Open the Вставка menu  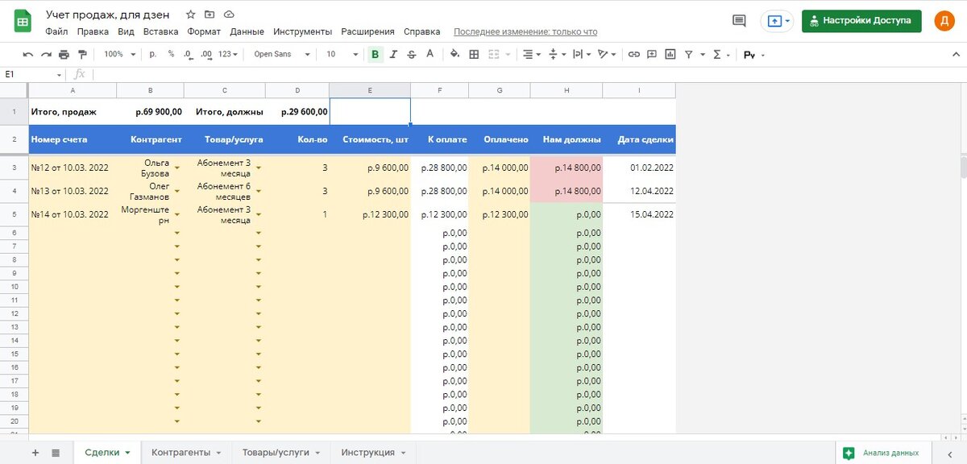160,32
